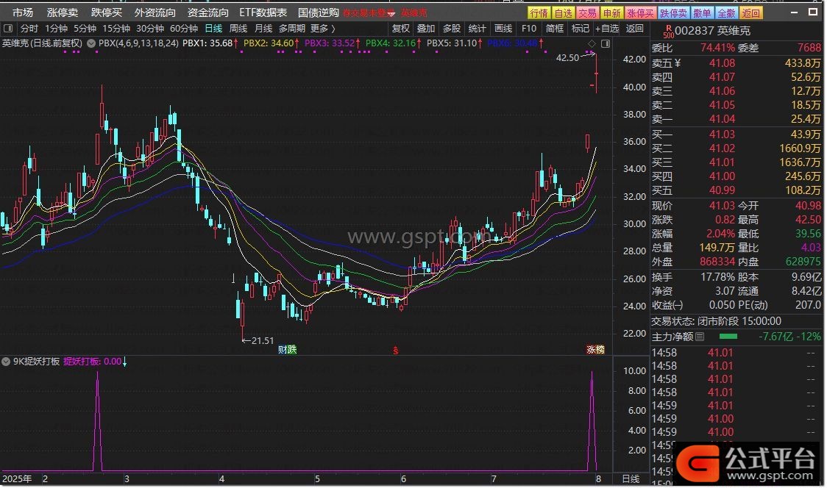Image resolution: width=827 pixels, height=488 pixels.
Task: Click the 卖一 price 41.04
Action: (x=722, y=119)
